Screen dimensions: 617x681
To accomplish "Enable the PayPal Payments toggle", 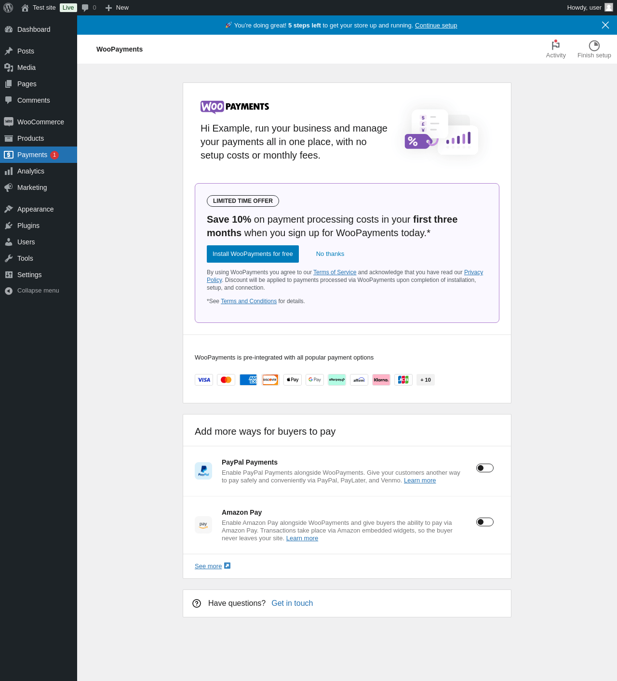I will (485, 468).
